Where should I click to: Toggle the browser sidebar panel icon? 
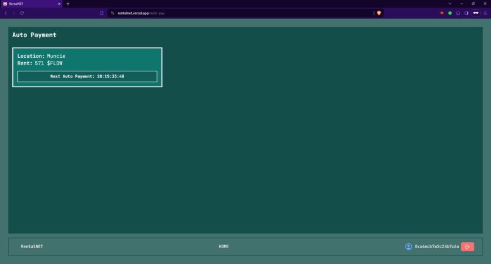[x=466, y=13]
